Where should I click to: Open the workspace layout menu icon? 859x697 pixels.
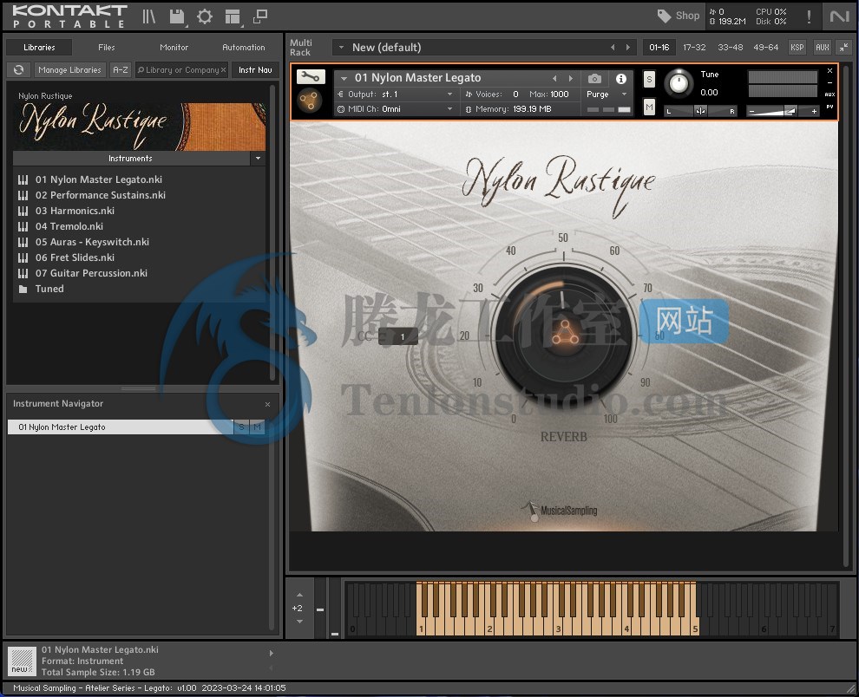click(232, 16)
